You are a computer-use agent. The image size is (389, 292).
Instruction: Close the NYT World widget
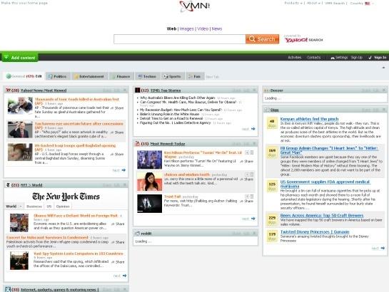pos(125,185)
